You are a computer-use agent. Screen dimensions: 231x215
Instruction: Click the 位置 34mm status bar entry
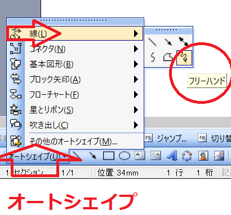point(118,173)
